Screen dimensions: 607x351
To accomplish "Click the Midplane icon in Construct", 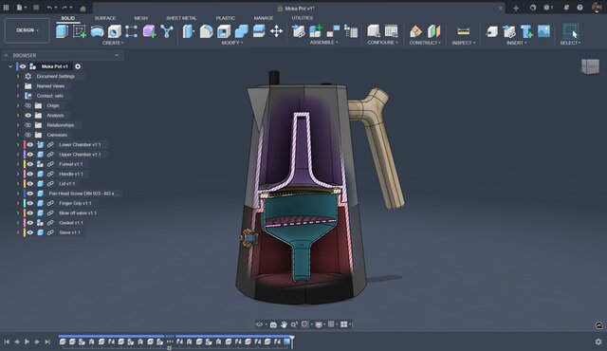I will (434, 31).
